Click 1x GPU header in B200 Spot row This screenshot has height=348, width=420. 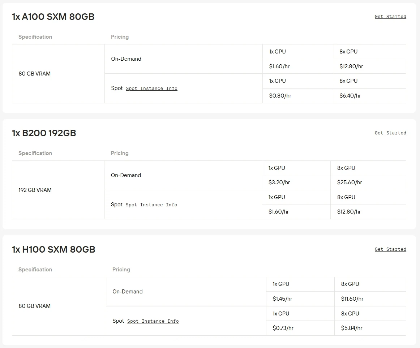point(277,197)
